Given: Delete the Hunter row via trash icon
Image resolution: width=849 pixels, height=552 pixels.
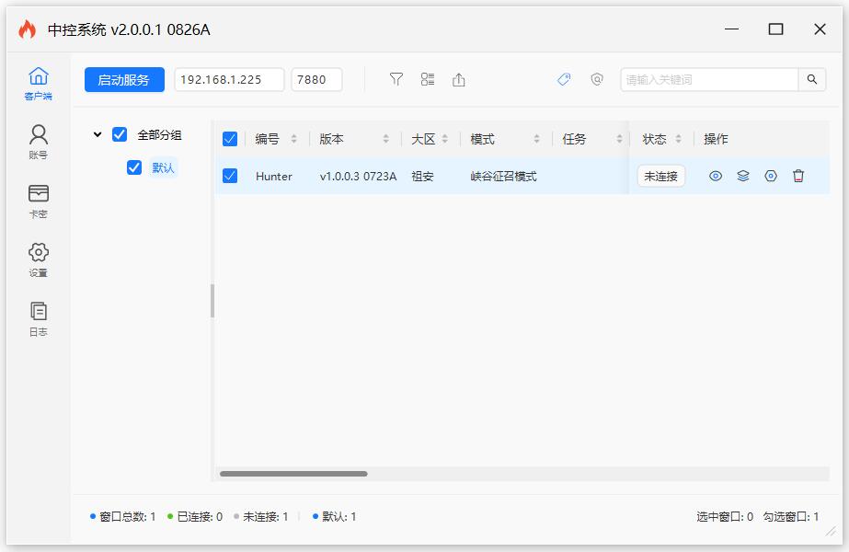Looking at the screenshot, I should coord(798,176).
